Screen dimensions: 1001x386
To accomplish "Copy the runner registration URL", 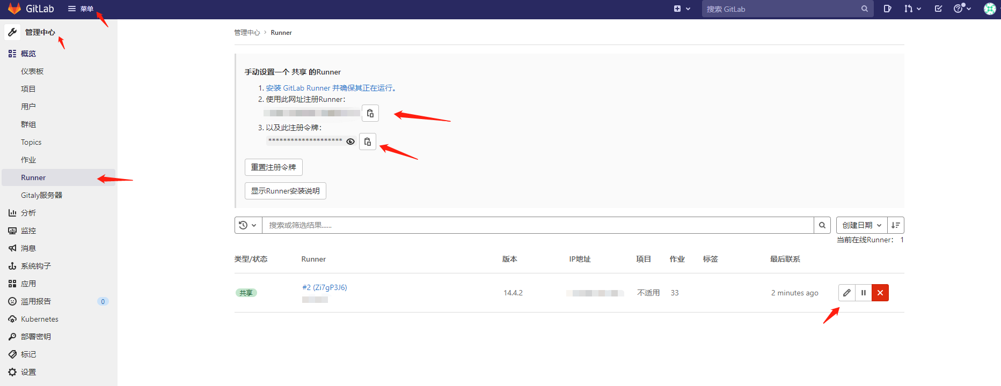I will 370,113.
